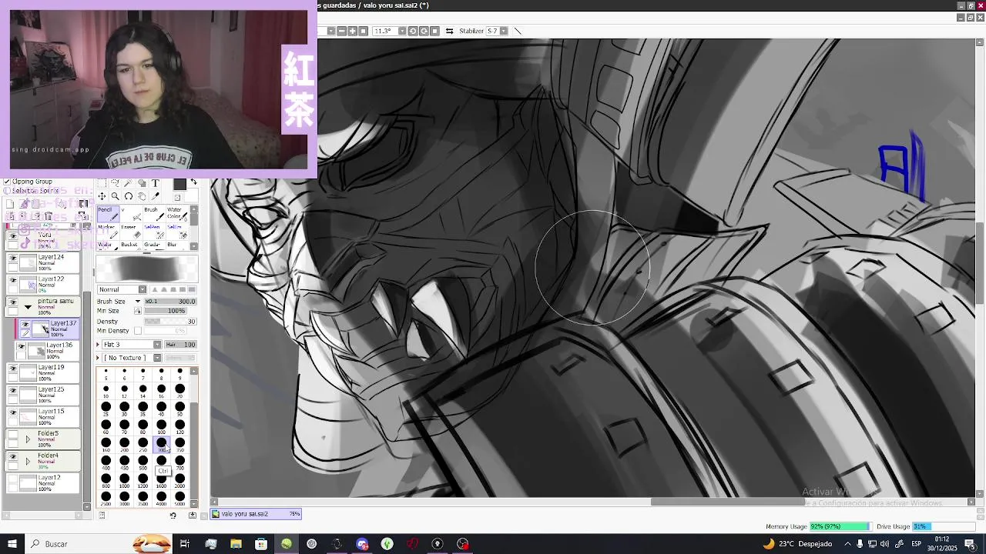The image size is (986, 554).
Task: Select the Text tool
Action: [x=155, y=183]
